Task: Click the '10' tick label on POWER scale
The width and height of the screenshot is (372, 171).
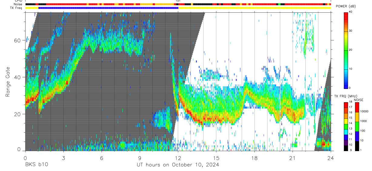Action: 351,69
